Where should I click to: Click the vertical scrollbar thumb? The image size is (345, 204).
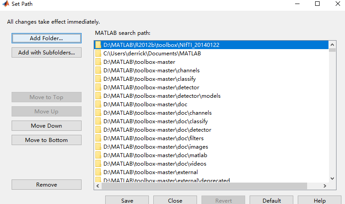[x=332, y=50]
